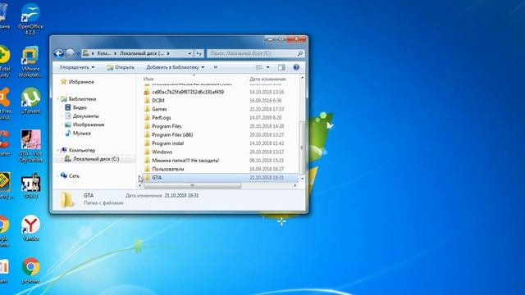Click the horizontal scroll-left arrow
Viewport: 525px width, 295px height.
tap(140, 185)
